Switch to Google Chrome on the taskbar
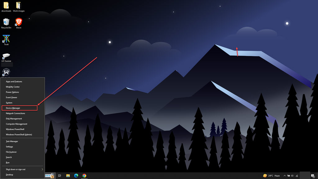Image resolution: width=318 pixels, height=179 pixels. 84,176
